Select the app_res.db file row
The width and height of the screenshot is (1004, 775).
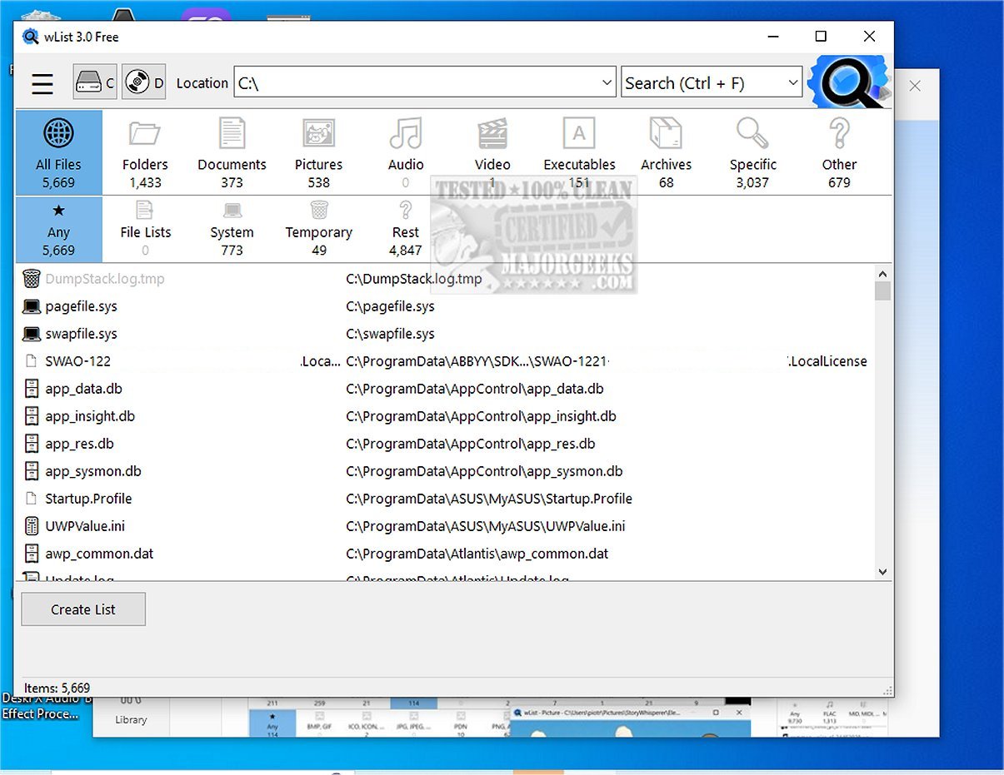[446, 444]
